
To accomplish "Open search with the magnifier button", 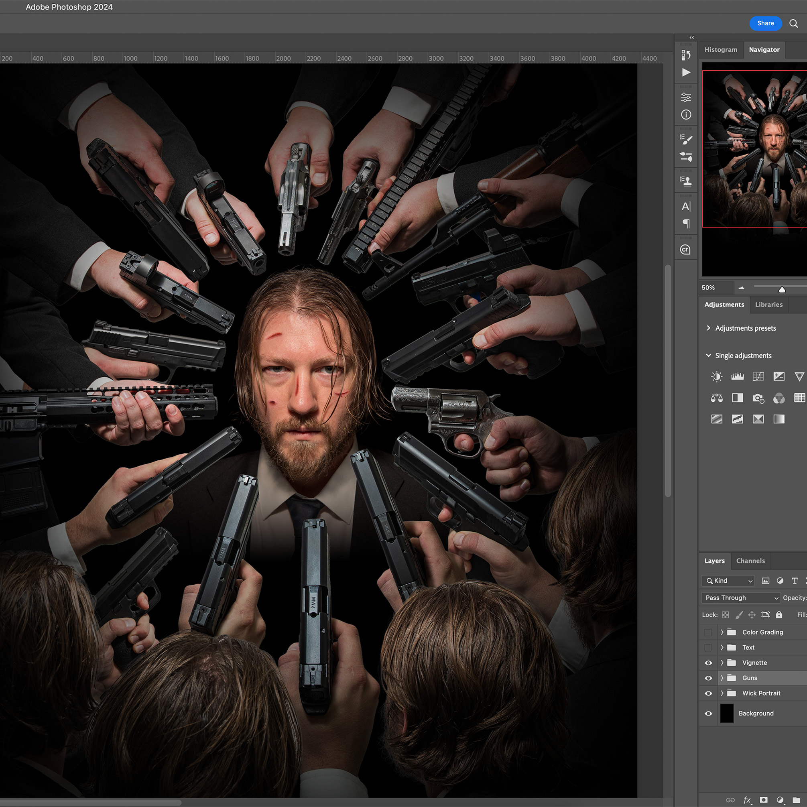I will (x=793, y=23).
